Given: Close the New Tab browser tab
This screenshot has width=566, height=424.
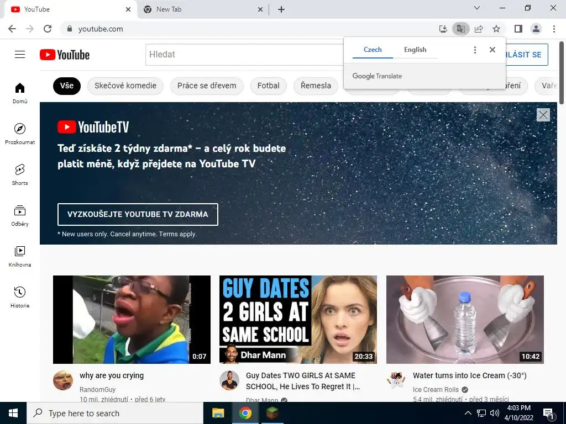Looking at the screenshot, I should [260, 9].
